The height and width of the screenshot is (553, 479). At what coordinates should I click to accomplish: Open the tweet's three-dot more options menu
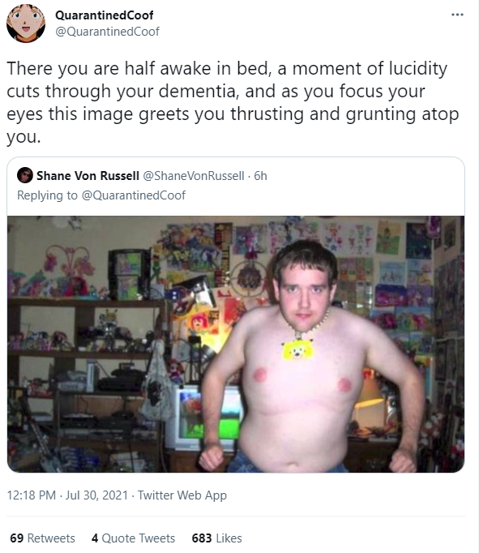tap(457, 15)
